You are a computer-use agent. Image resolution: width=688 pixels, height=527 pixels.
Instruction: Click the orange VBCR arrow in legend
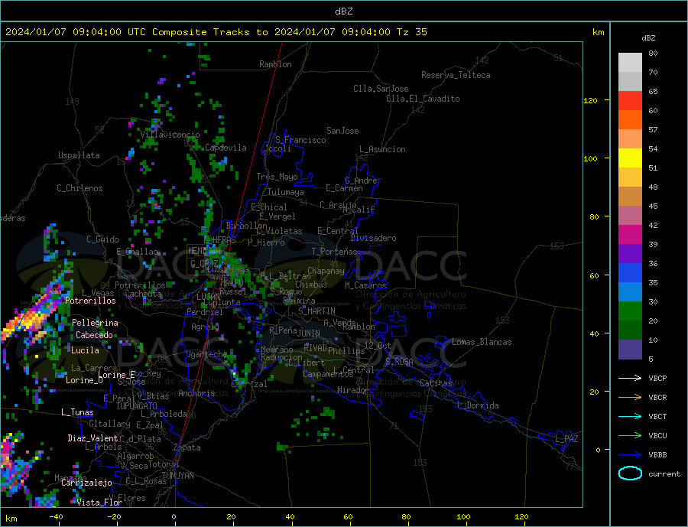pyautogui.click(x=631, y=397)
